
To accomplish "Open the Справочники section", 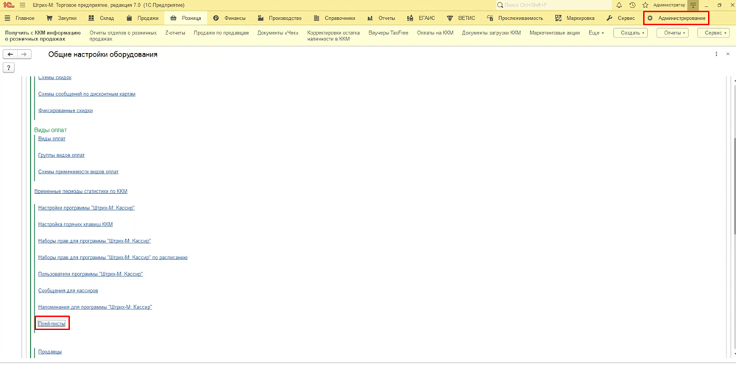I will pos(334,18).
